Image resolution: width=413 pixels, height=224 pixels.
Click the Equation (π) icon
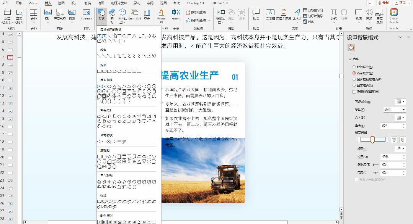point(334,15)
